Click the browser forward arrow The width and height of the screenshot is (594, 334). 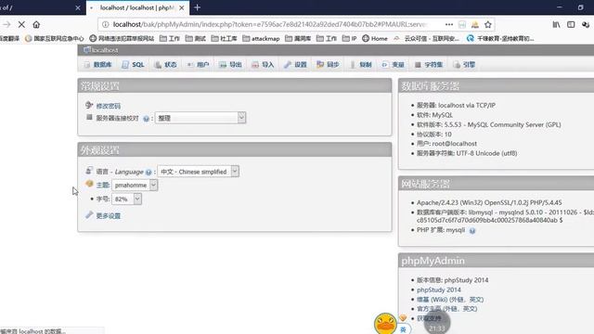pos(6,25)
